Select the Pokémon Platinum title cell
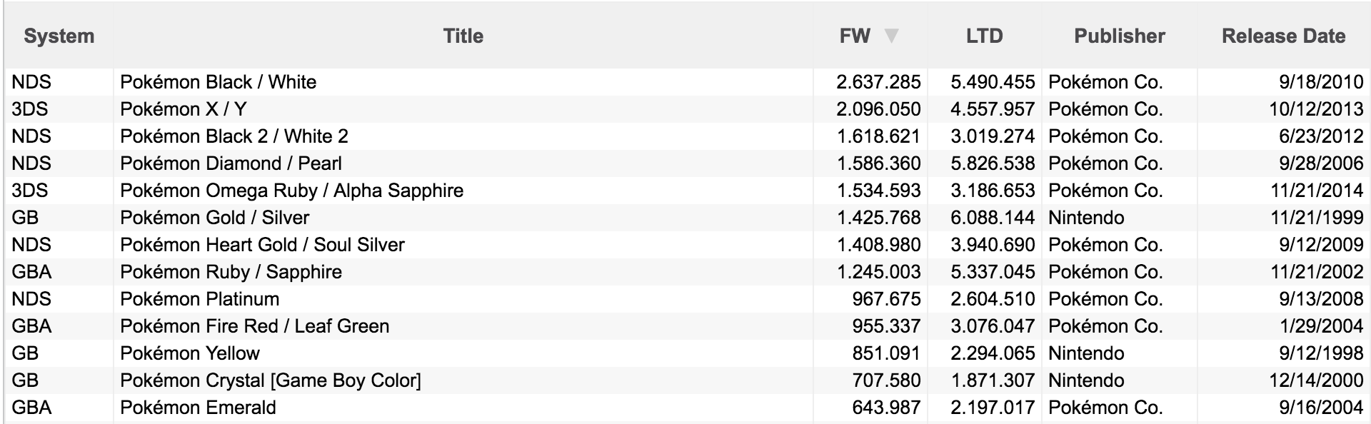Image resolution: width=1371 pixels, height=424 pixels. pyautogui.click(x=463, y=299)
